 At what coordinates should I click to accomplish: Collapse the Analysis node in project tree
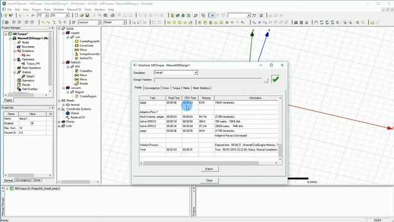point(15,72)
